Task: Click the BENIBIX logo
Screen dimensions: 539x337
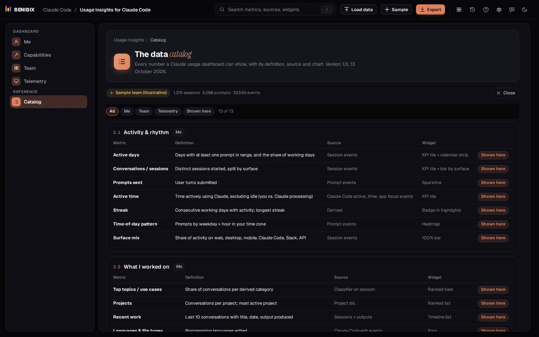Action: (x=20, y=9)
